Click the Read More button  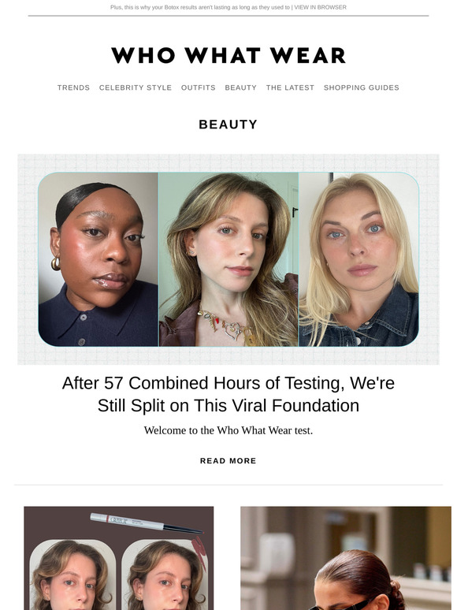(x=228, y=460)
